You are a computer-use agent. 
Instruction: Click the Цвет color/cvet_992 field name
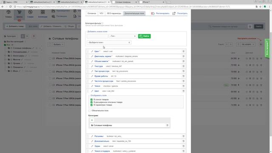[x=96, y=91]
